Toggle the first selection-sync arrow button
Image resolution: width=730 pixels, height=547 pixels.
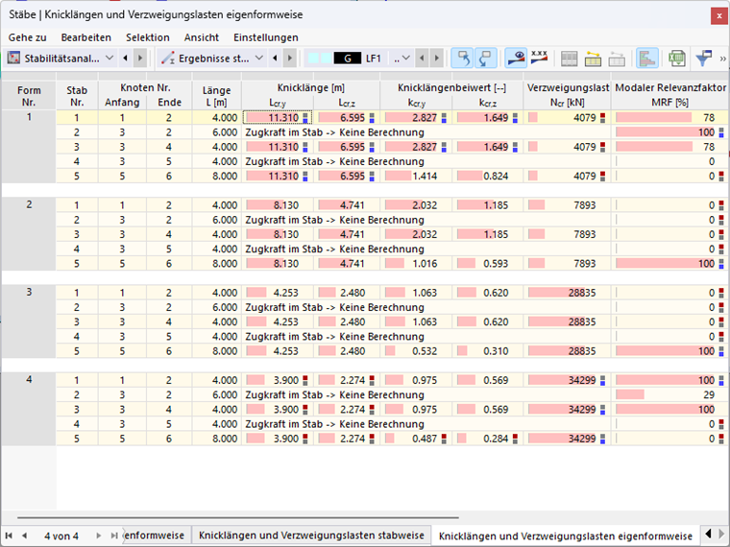462,59
